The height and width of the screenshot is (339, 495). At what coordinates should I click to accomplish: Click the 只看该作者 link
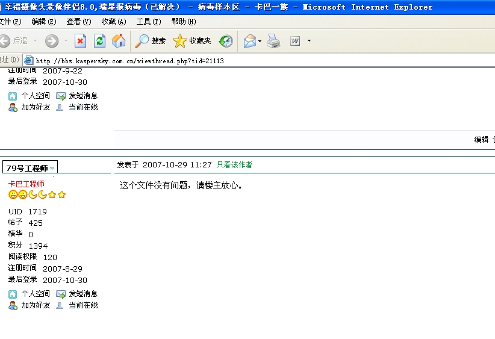click(235, 165)
